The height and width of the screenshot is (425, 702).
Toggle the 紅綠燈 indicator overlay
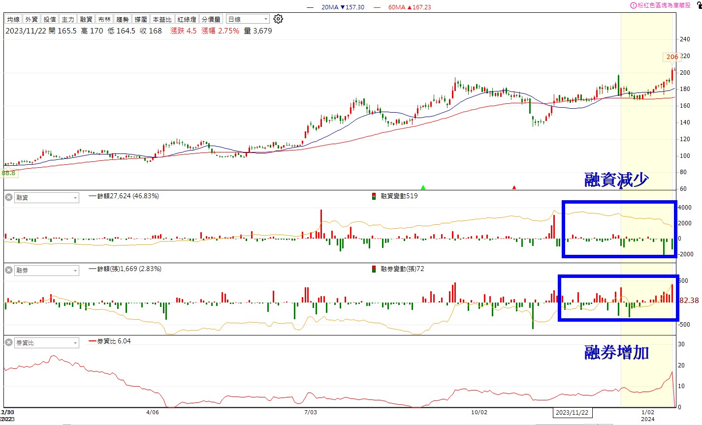187,19
